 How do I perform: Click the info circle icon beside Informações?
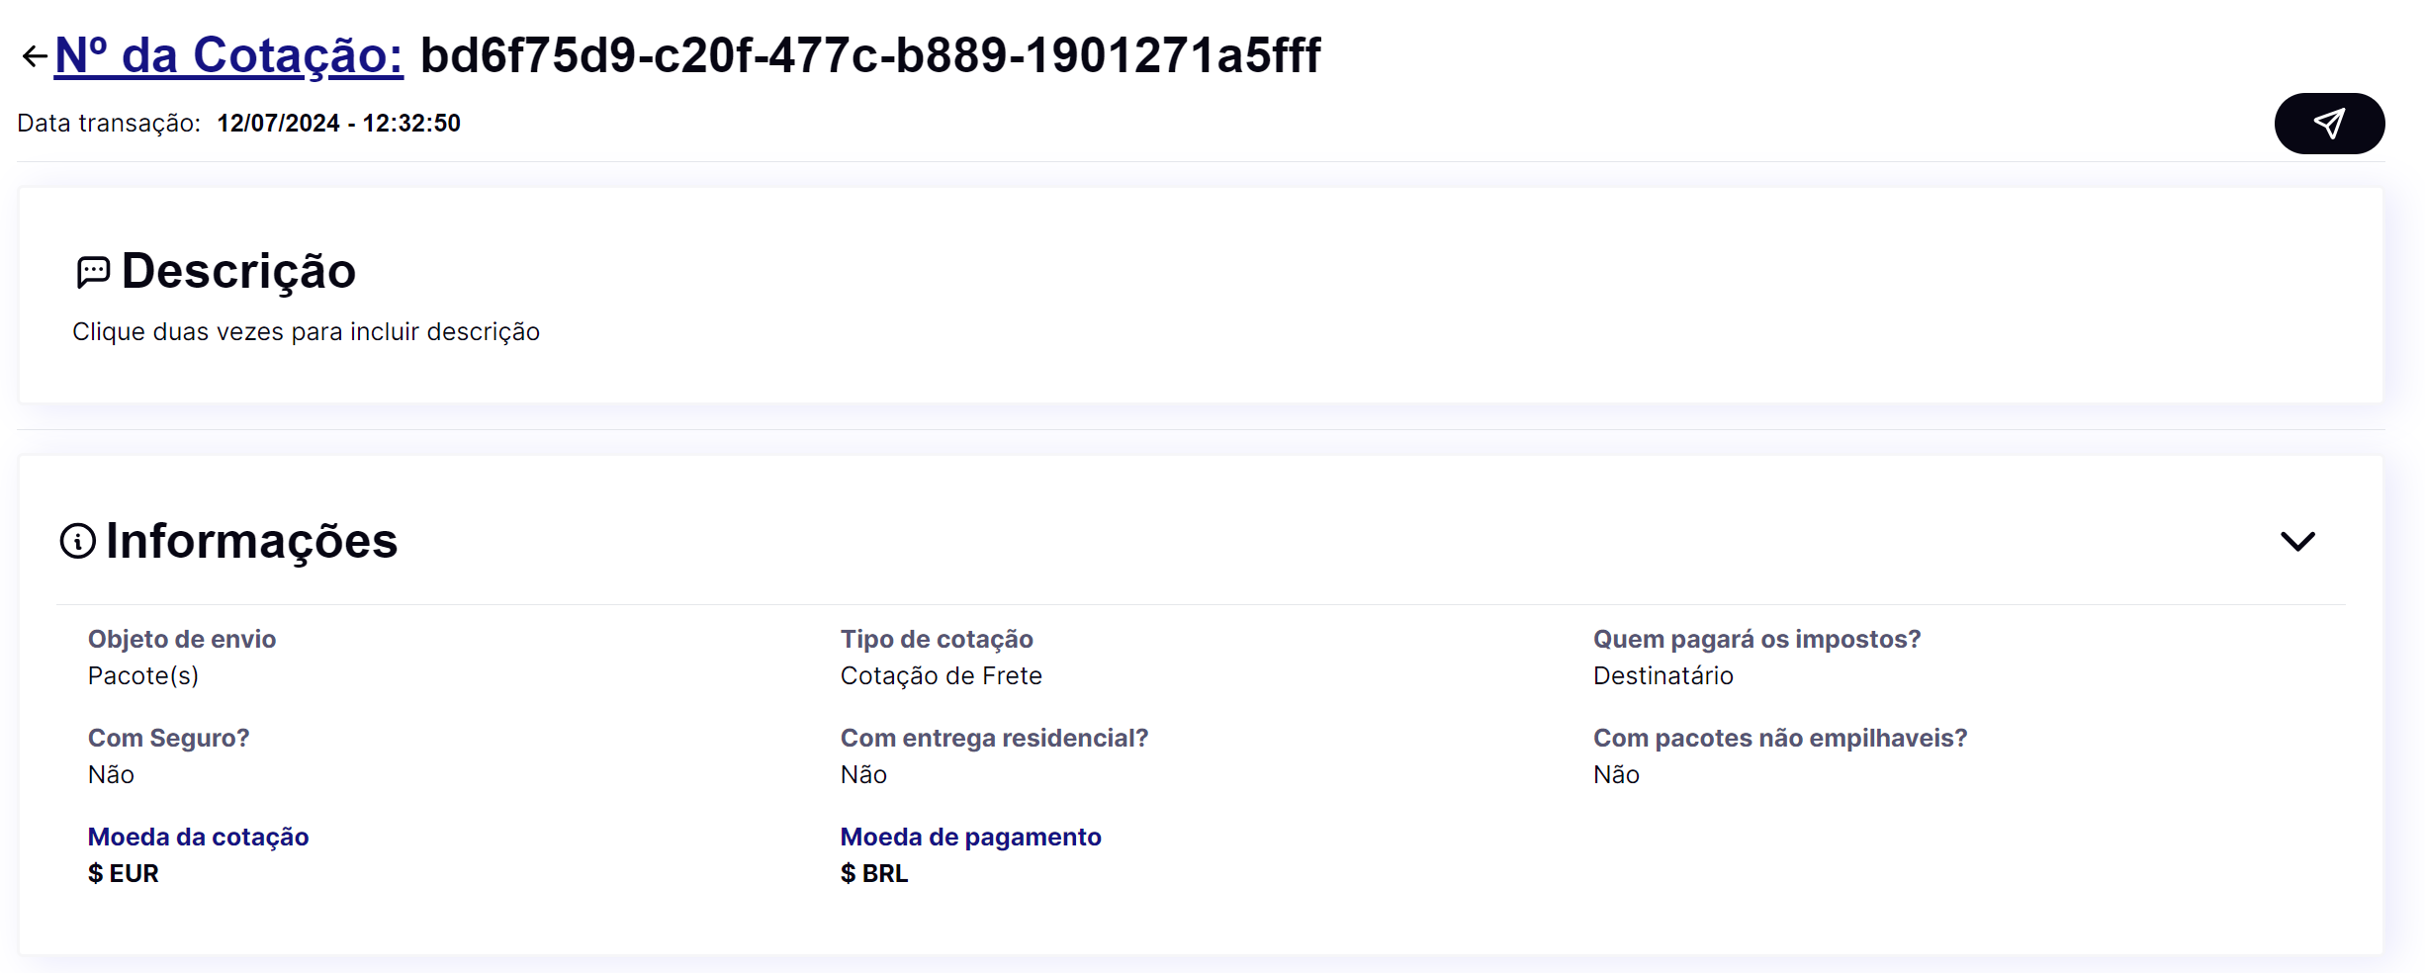click(x=78, y=541)
